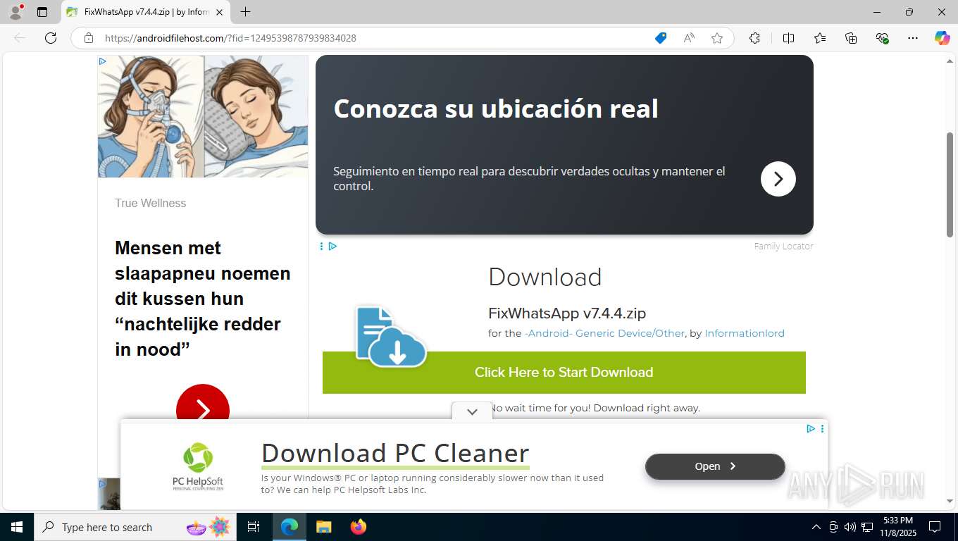Open the Windows Start menu
Screen dimensions: 958x541
click(x=16, y=527)
